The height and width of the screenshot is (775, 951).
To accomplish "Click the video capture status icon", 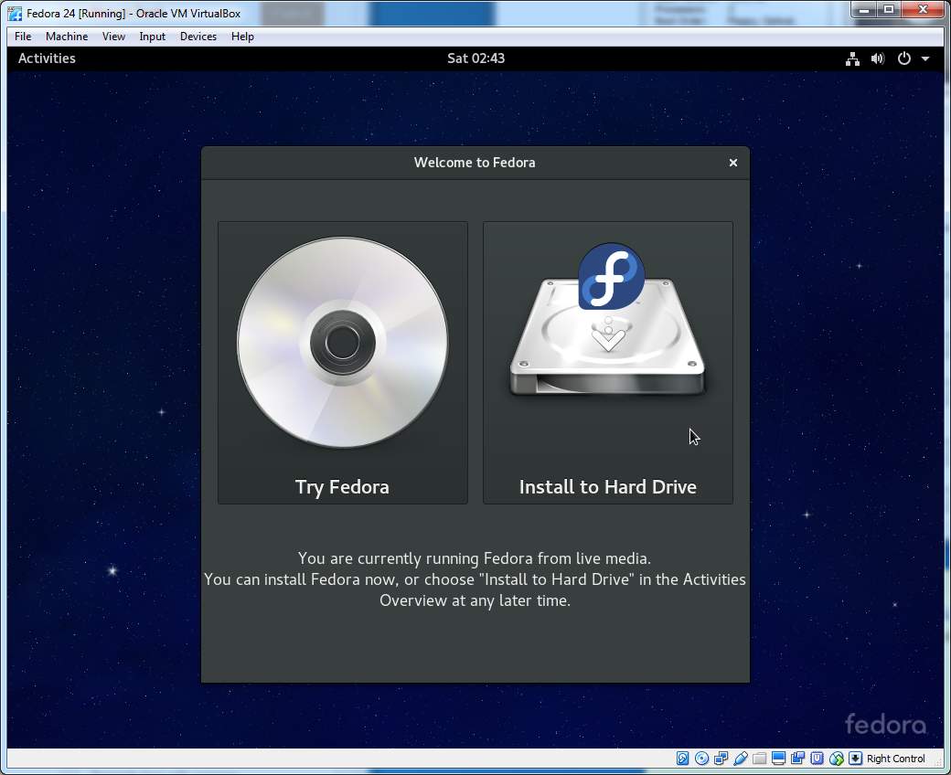I will (x=797, y=758).
